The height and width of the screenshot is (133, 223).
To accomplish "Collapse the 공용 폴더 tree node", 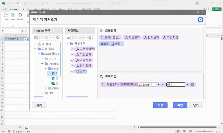I will tap(35, 49).
